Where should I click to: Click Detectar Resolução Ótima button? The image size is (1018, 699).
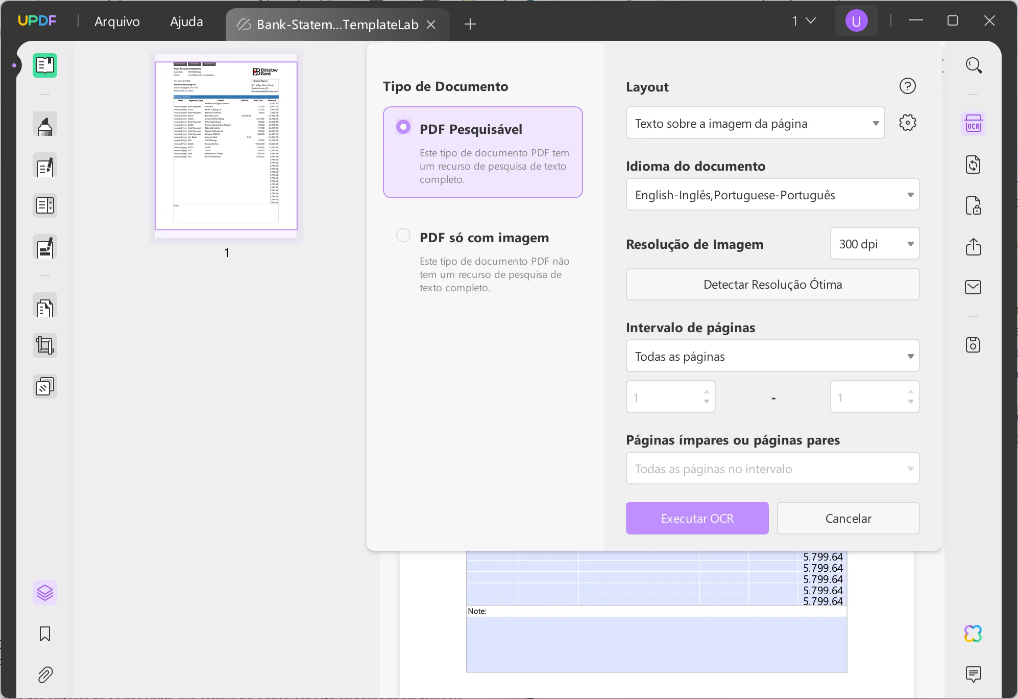[x=772, y=284]
